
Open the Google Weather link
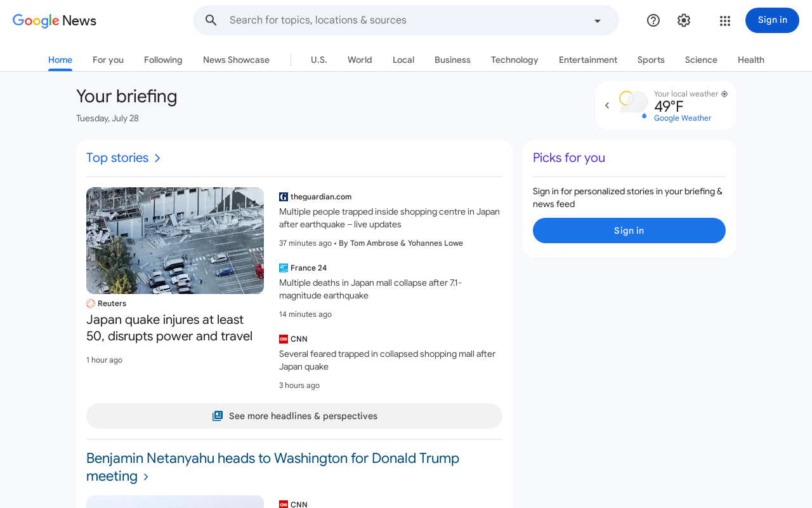click(x=683, y=118)
